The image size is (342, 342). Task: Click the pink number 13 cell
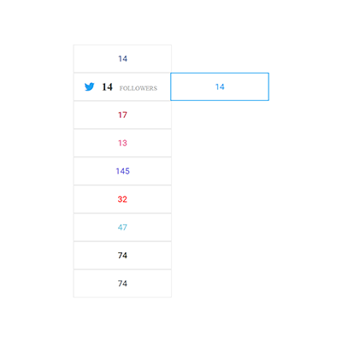pyautogui.click(x=122, y=143)
